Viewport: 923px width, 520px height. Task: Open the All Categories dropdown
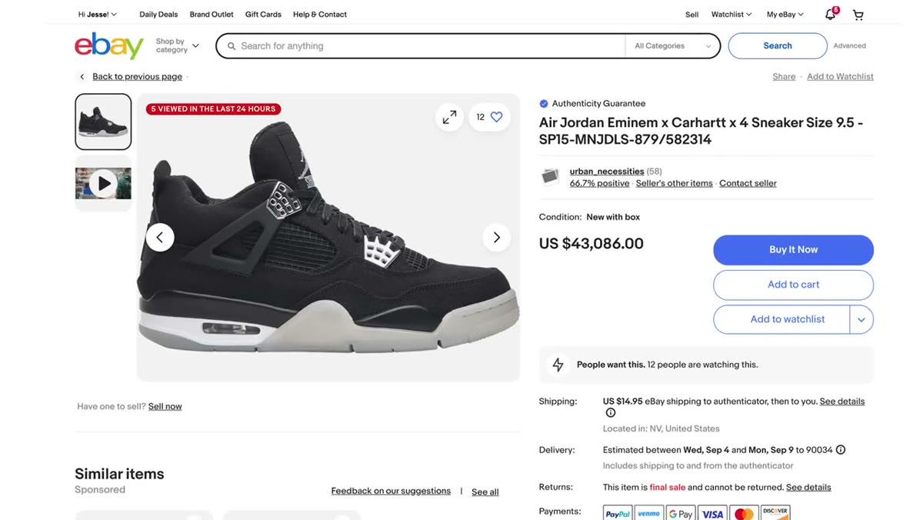coord(673,46)
